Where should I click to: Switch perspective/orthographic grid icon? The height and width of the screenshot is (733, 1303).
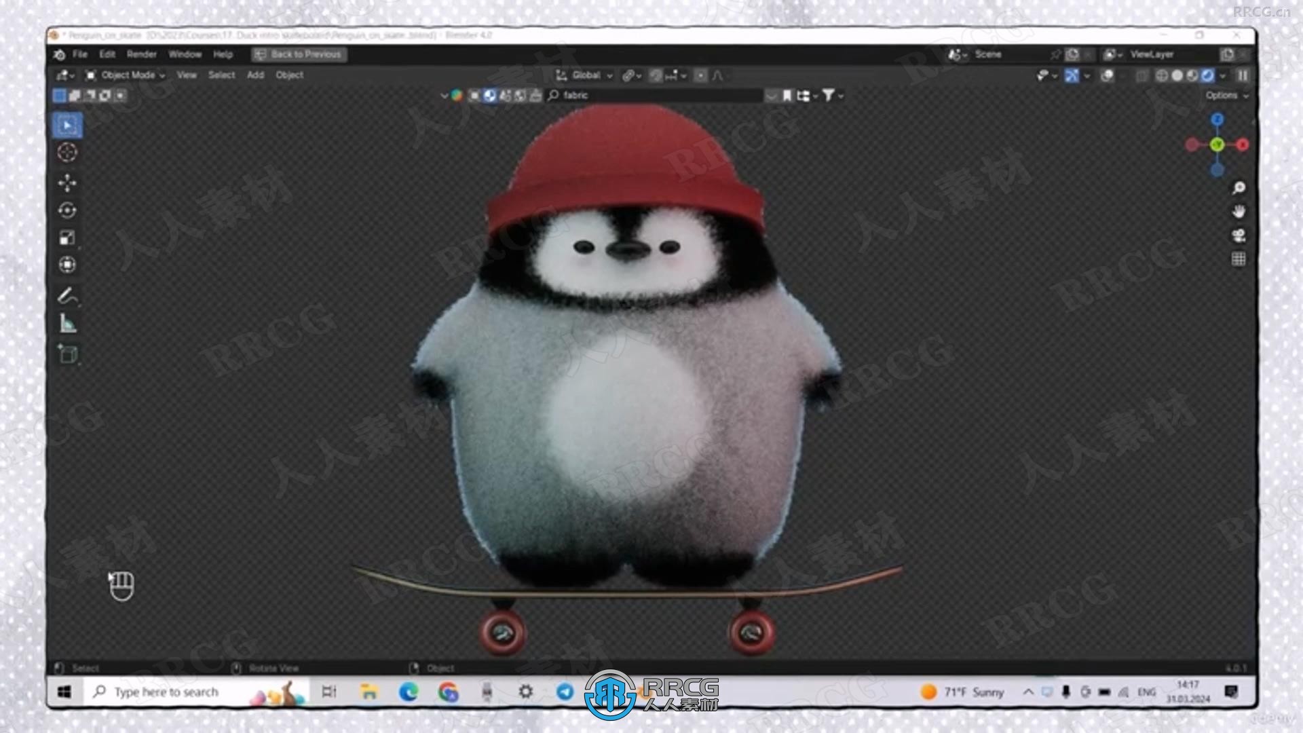point(1239,259)
